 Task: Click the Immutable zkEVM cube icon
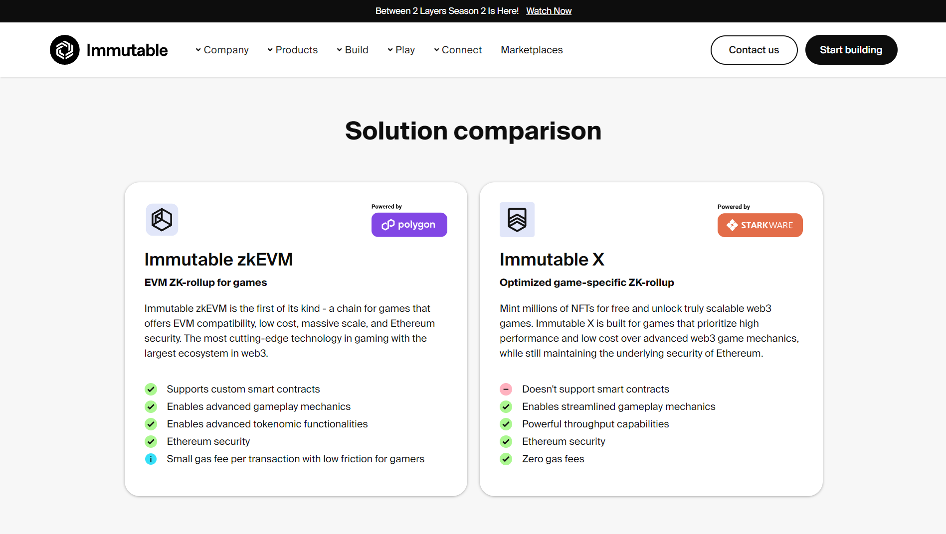click(x=162, y=220)
